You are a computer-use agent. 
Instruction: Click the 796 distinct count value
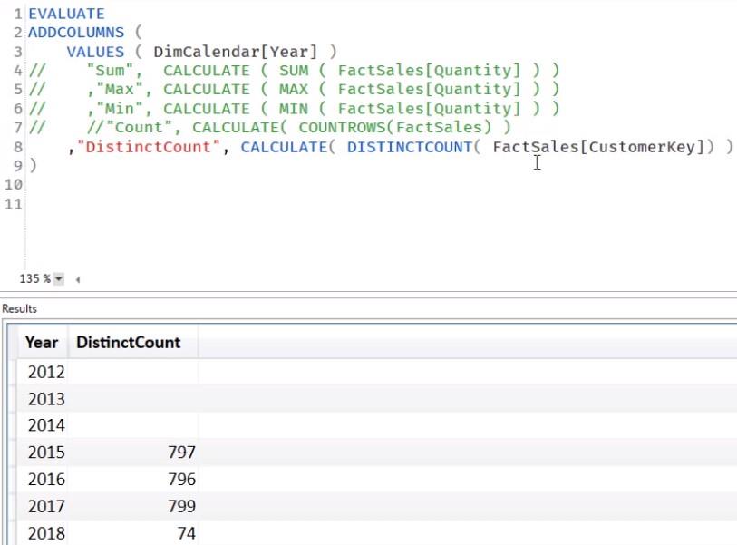(x=181, y=479)
